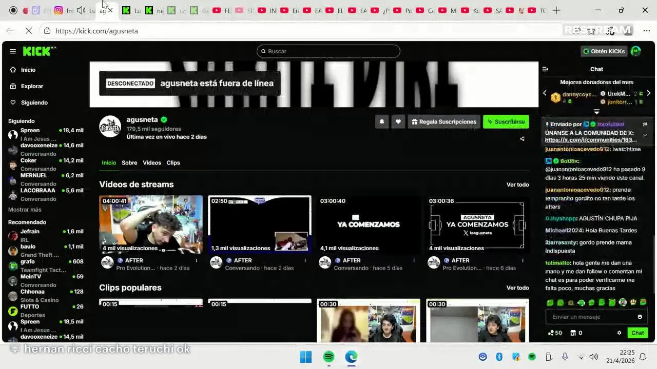Open recommended channel Chhonaa
The image size is (657, 369).
(x=45, y=296)
